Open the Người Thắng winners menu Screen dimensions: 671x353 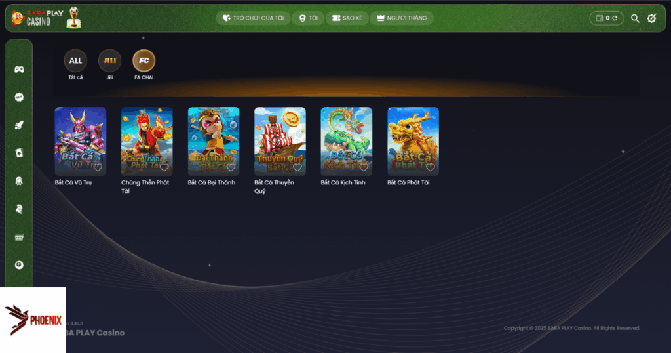click(x=402, y=18)
